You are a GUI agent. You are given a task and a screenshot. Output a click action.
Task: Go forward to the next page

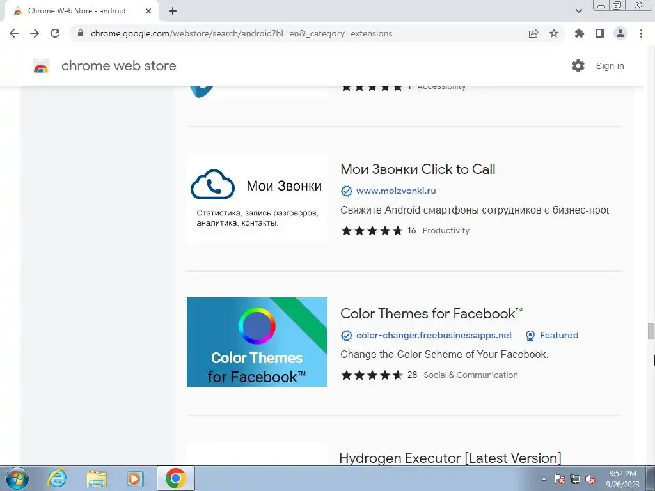click(35, 33)
